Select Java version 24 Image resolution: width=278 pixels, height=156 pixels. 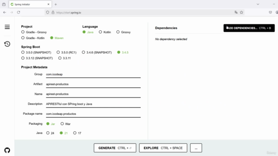coord(50,133)
